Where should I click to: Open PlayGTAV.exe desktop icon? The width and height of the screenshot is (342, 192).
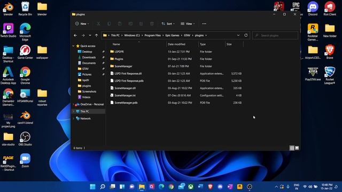(x=313, y=74)
